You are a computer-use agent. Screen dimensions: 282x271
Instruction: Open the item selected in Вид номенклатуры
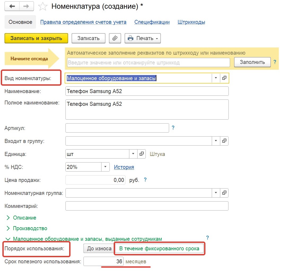coord(224,78)
